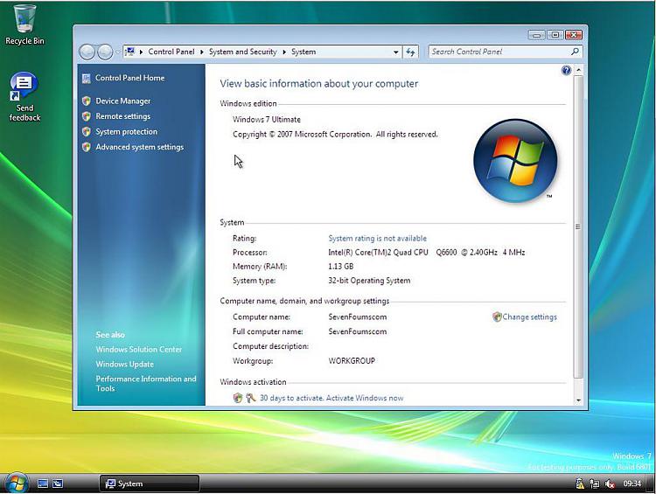The height and width of the screenshot is (494, 656).
Task: Click the scrollbar down arrow
Action: pyautogui.click(x=578, y=400)
